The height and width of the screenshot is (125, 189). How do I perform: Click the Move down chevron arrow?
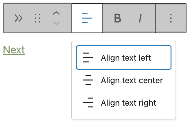point(56,23)
